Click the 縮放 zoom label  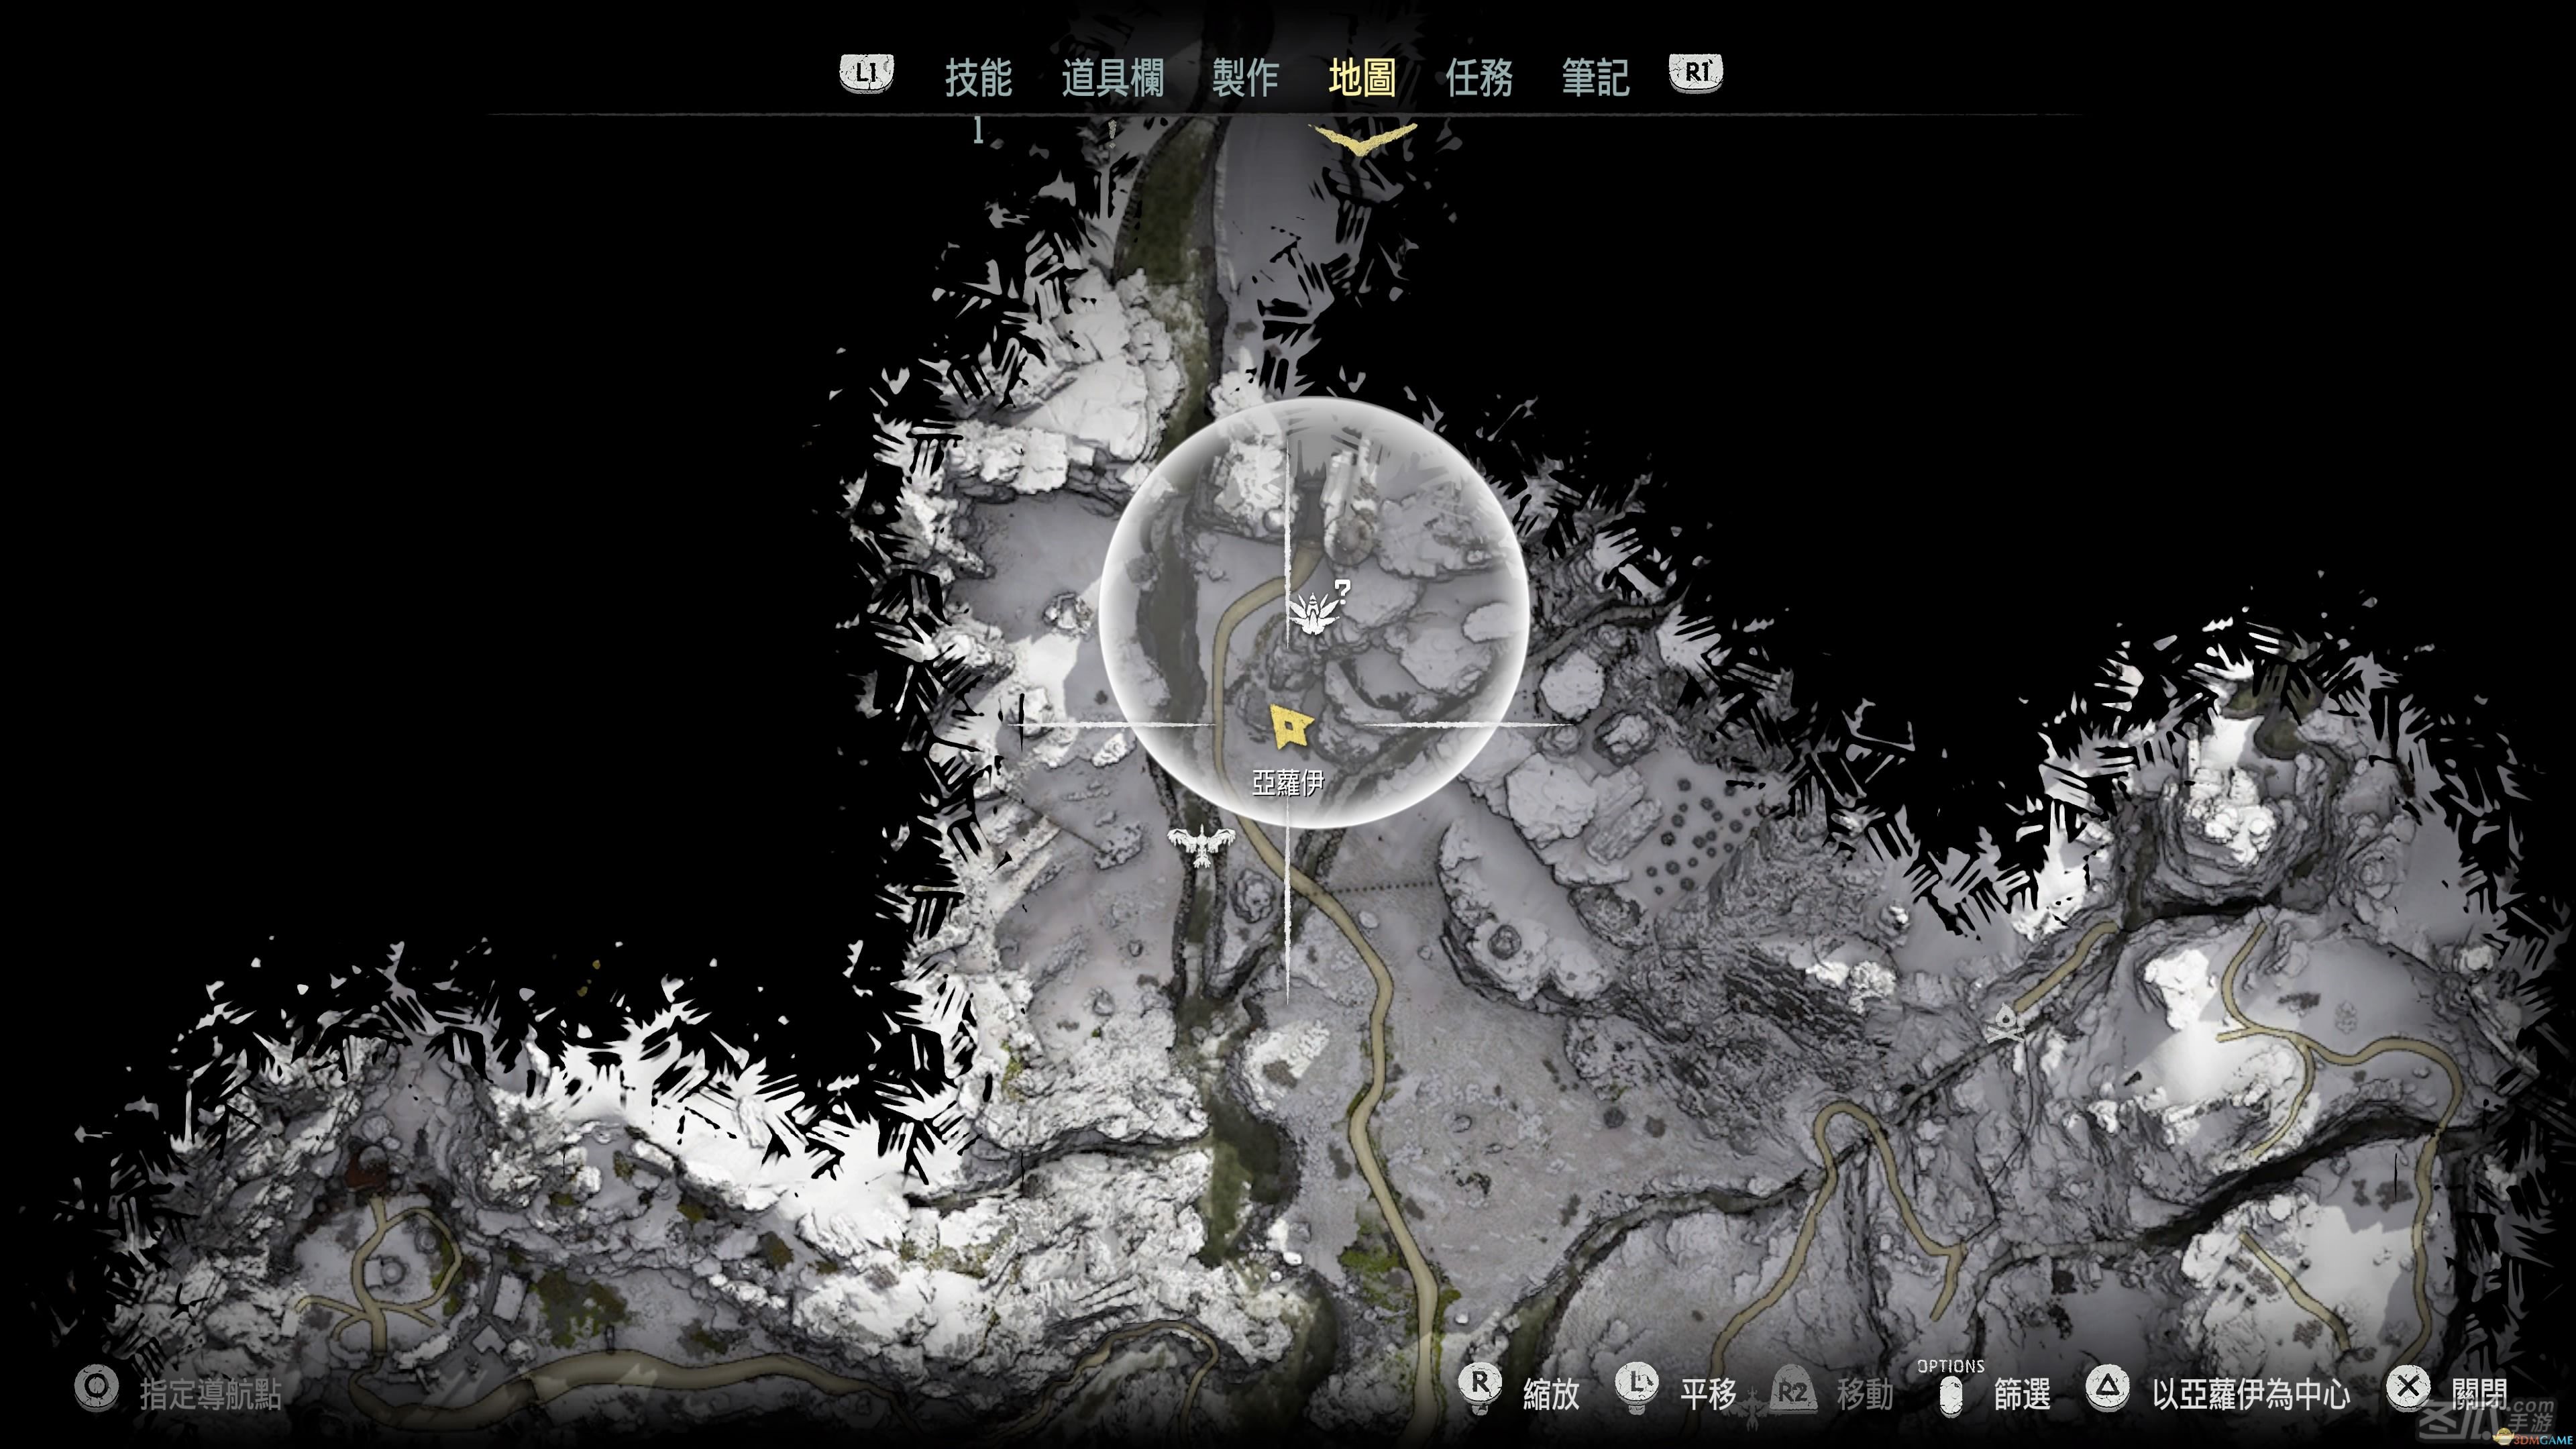1551,1394
